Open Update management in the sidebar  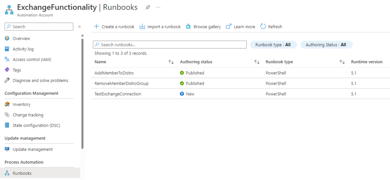pos(33,149)
